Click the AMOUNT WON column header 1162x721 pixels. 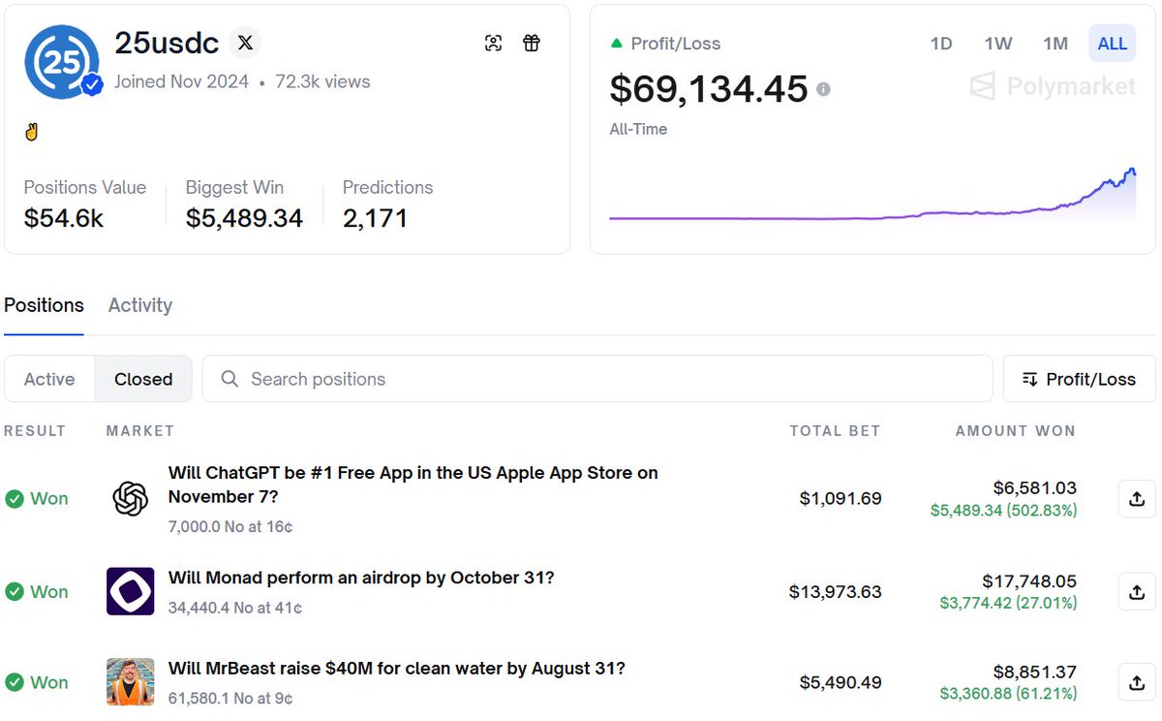pos(1016,430)
